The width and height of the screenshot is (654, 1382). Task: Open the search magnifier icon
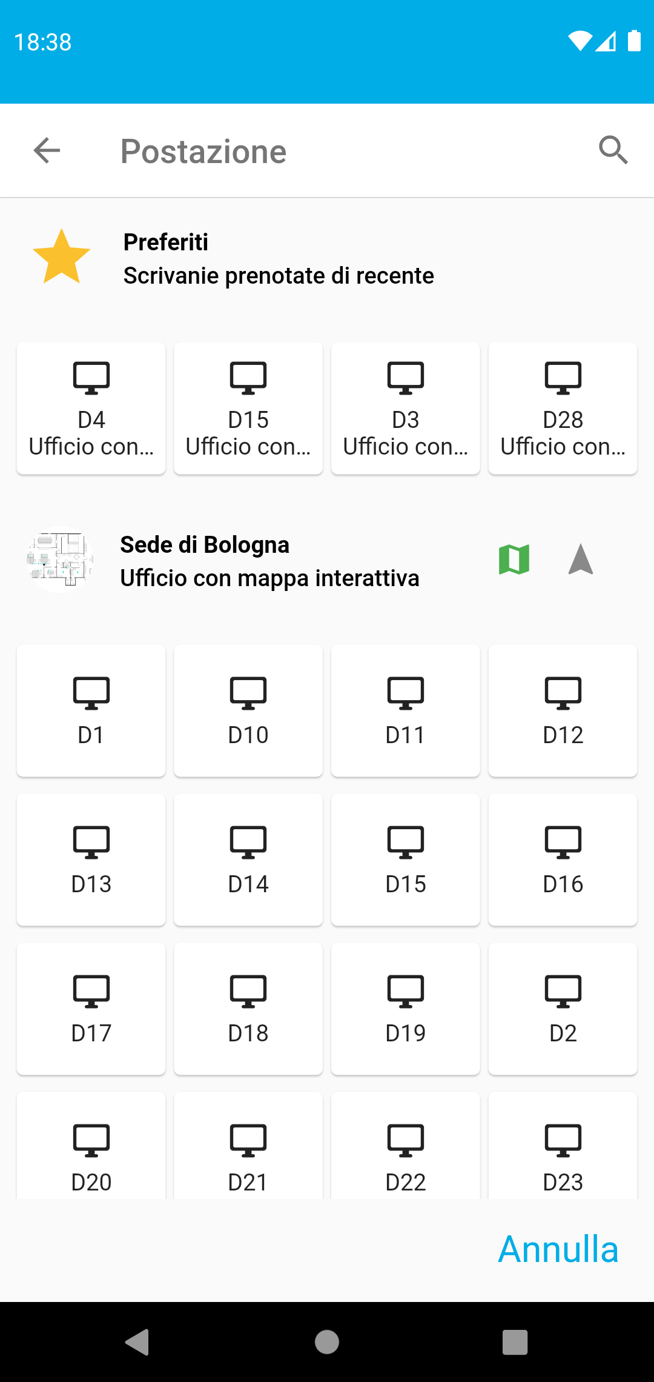point(613,150)
